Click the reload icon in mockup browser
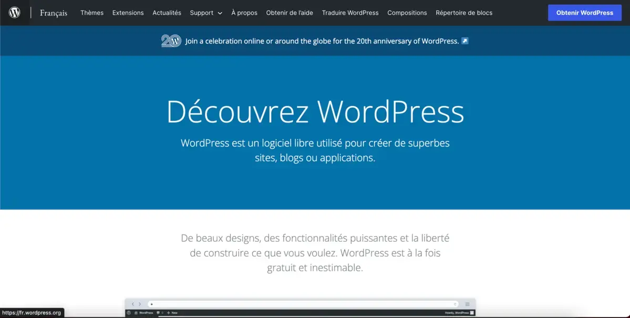The image size is (630, 318). pos(455,304)
